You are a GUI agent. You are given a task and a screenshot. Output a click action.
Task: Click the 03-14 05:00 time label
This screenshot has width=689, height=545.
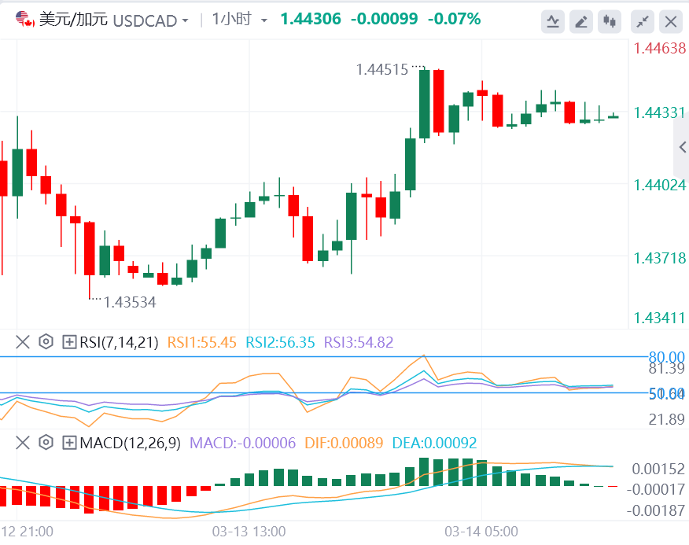(481, 532)
